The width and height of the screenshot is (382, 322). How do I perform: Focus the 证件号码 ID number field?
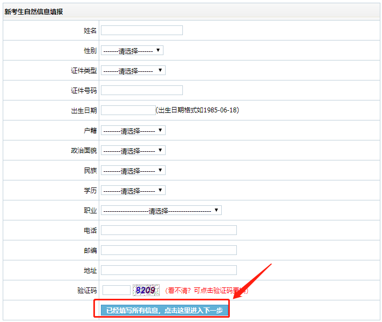point(141,90)
